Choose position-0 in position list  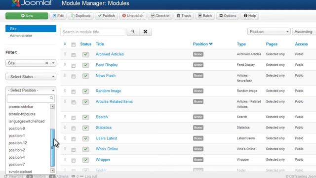(x=17, y=129)
